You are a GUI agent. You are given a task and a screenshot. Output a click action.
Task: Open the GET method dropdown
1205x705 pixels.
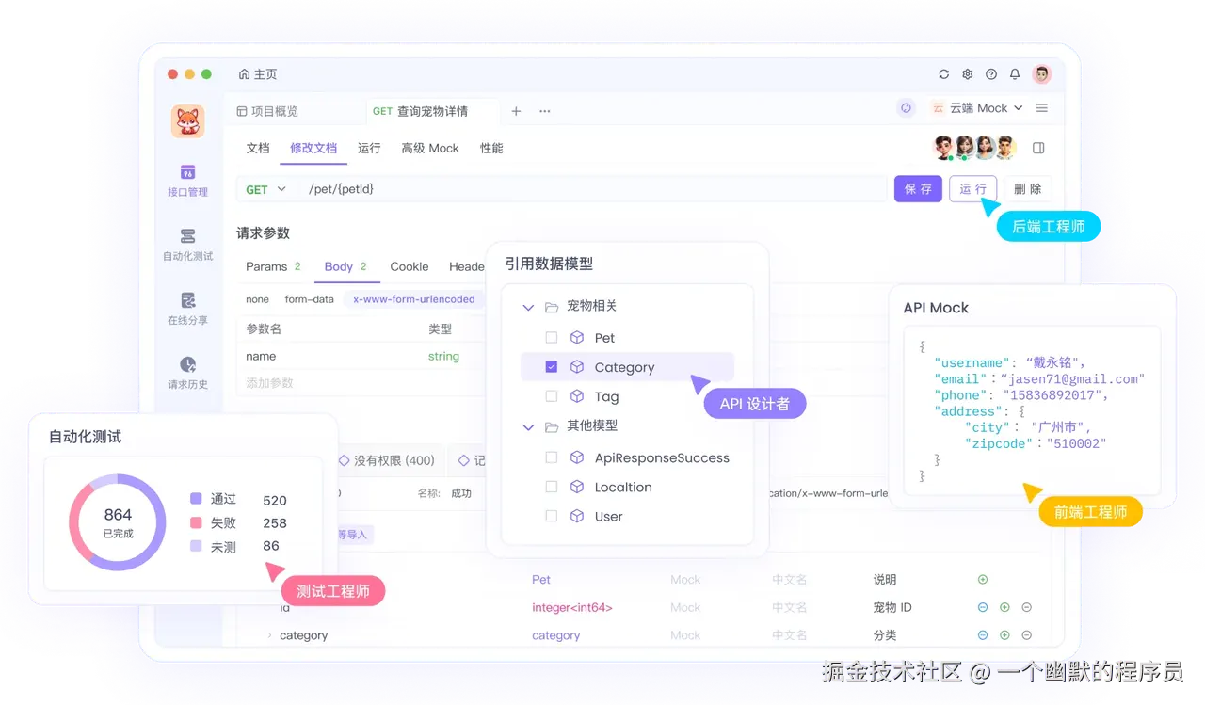tap(265, 188)
